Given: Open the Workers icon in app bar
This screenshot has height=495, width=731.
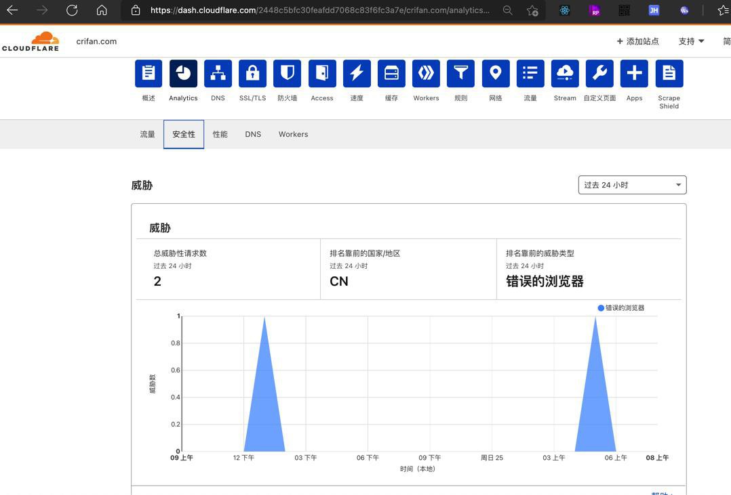Looking at the screenshot, I should click(x=426, y=73).
